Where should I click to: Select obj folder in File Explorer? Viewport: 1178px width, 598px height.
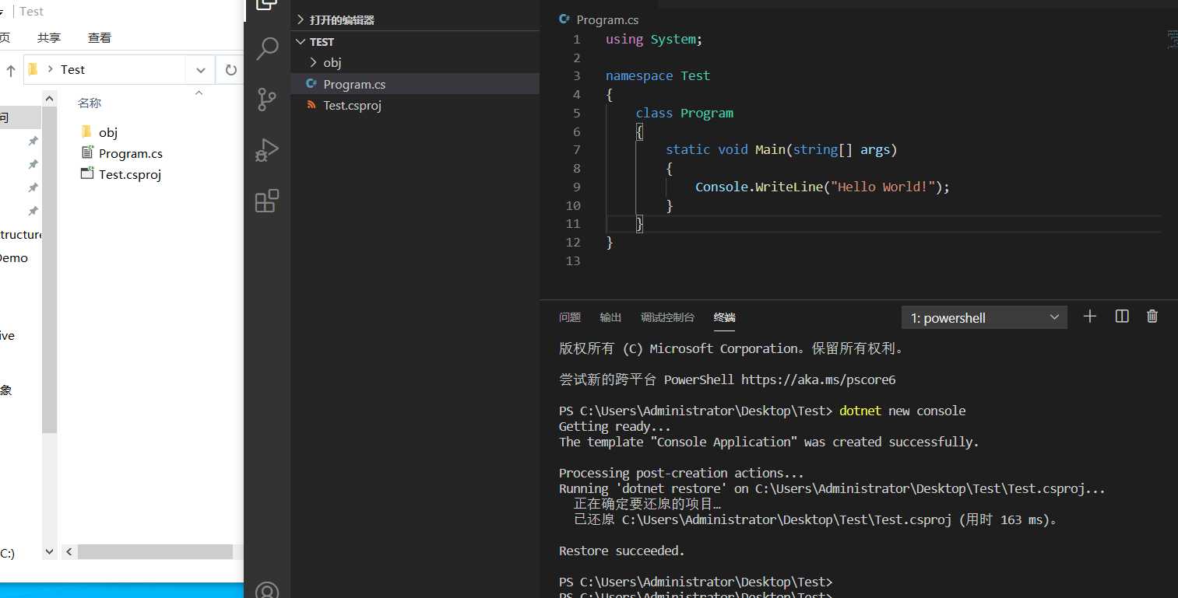tap(99, 132)
